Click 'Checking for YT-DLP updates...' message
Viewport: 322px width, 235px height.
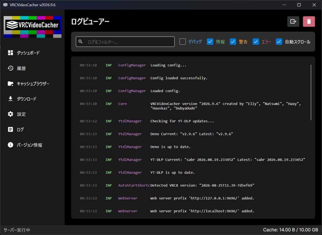tap(182, 121)
